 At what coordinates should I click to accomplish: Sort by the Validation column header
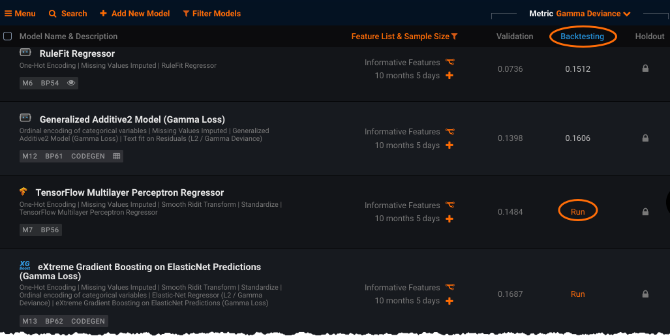[515, 37]
